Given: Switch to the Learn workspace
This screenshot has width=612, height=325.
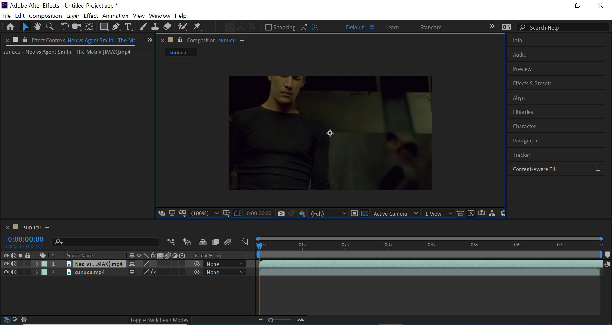Looking at the screenshot, I should pyautogui.click(x=392, y=27).
